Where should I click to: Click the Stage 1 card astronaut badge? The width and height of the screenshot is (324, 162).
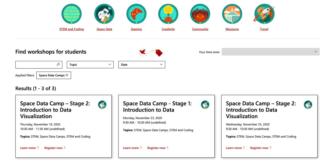coord(205,104)
